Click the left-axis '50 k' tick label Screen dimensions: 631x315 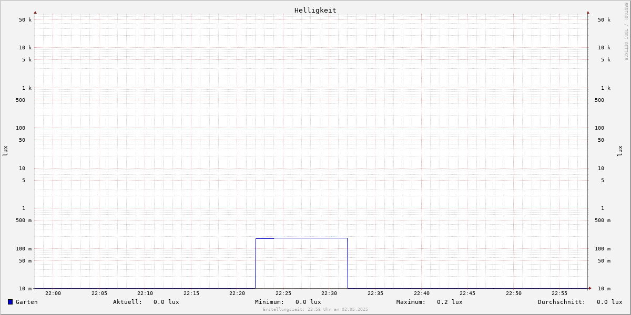(x=25, y=20)
